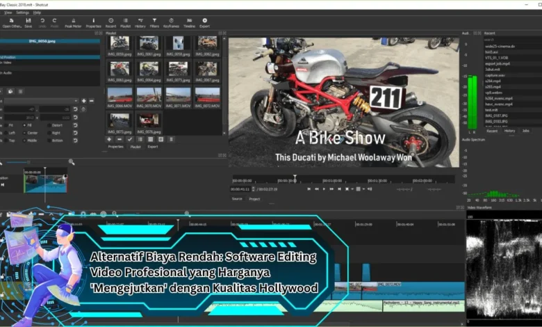The image size is (542, 327).
Task: Open the Recent panel via toolbar icon
Action: click(110, 23)
